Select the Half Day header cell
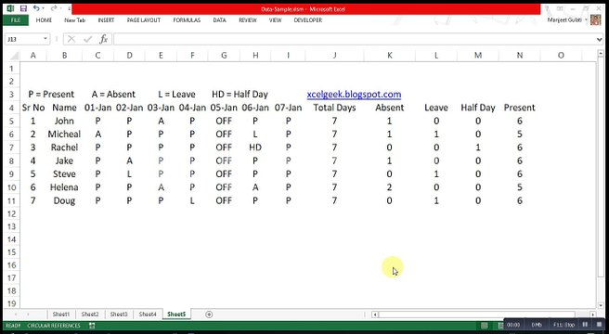Image resolution: width=609 pixels, height=334 pixels. [478, 108]
